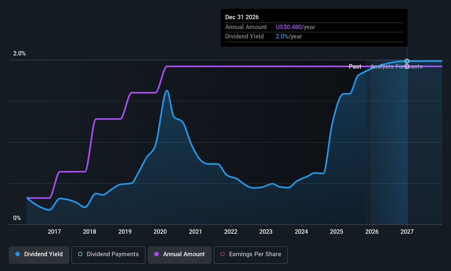This screenshot has width=451, height=271.
Task: Click the 2.0% y-axis label
Action: 19,54
